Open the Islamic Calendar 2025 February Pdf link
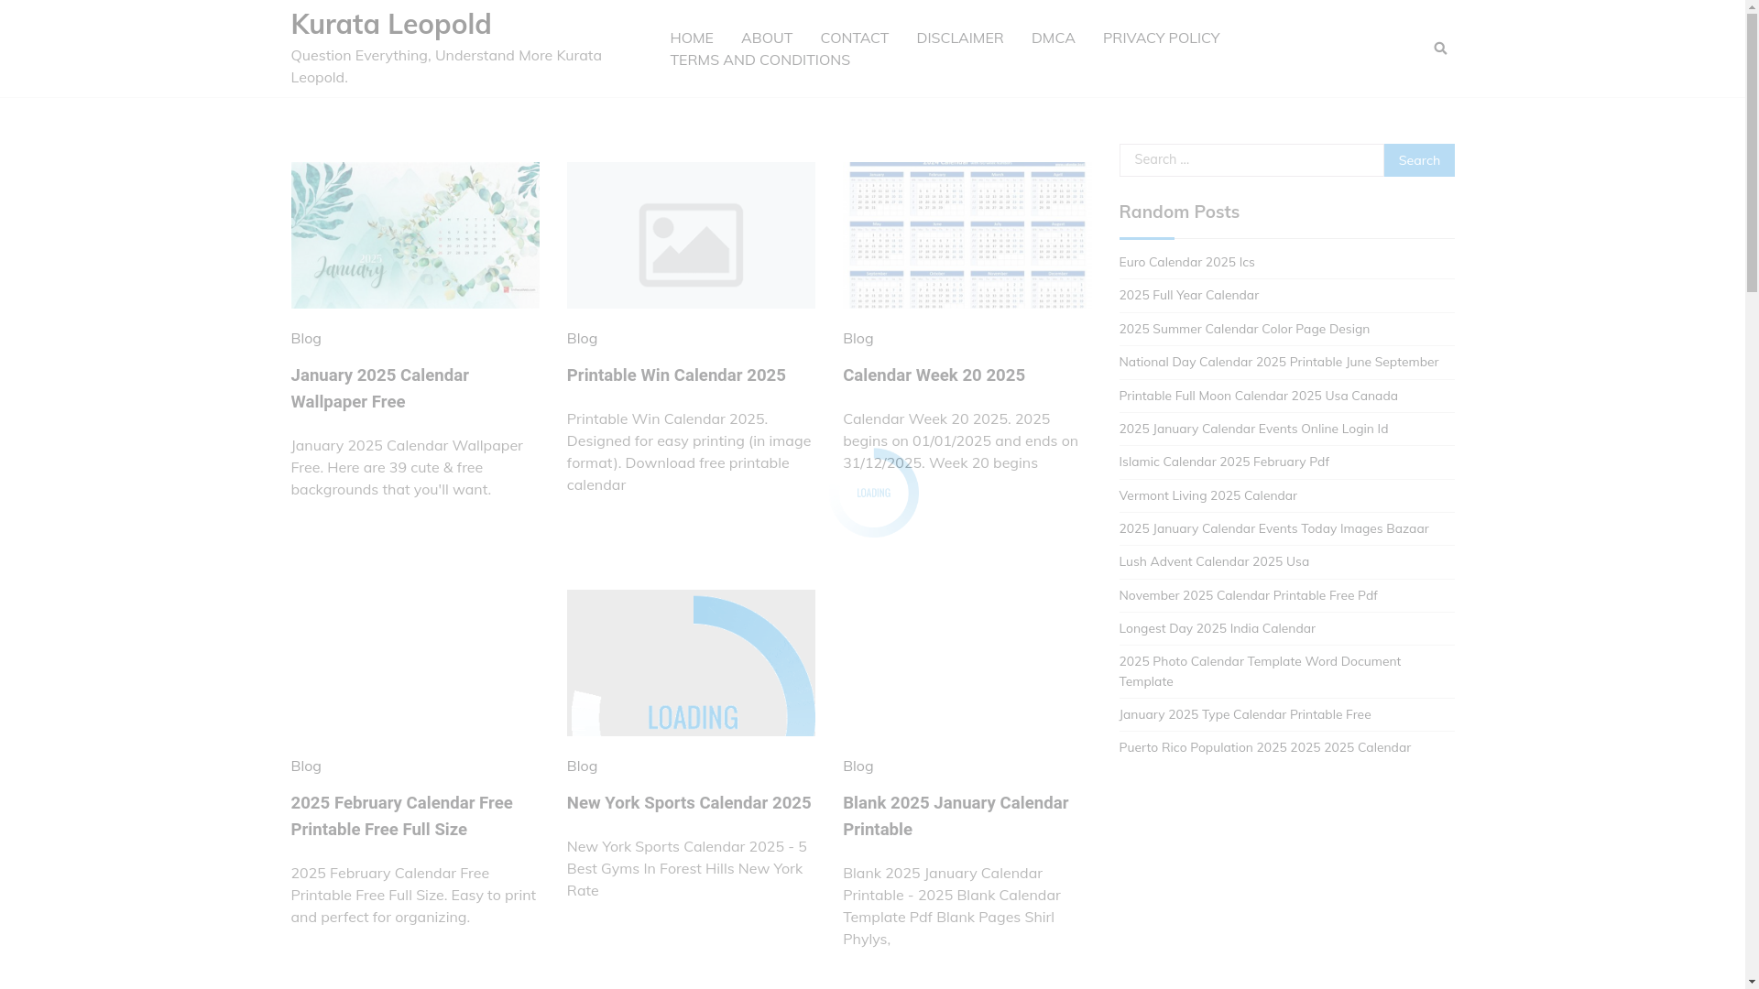 [1223, 462]
